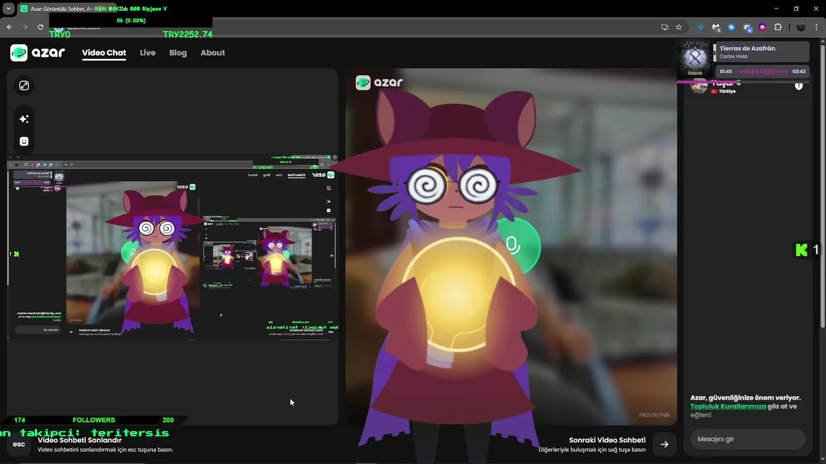The height and width of the screenshot is (464, 826).
Task: Click the picture-in-picture extension icon
Action: tap(747, 27)
